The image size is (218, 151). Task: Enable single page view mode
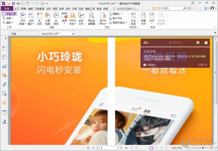pos(151,148)
